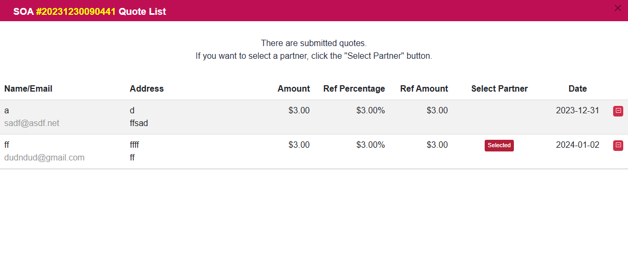Click the Select Partner column header
Image resolution: width=628 pixels, height=260 pixels.
click(x=500, y=88)
